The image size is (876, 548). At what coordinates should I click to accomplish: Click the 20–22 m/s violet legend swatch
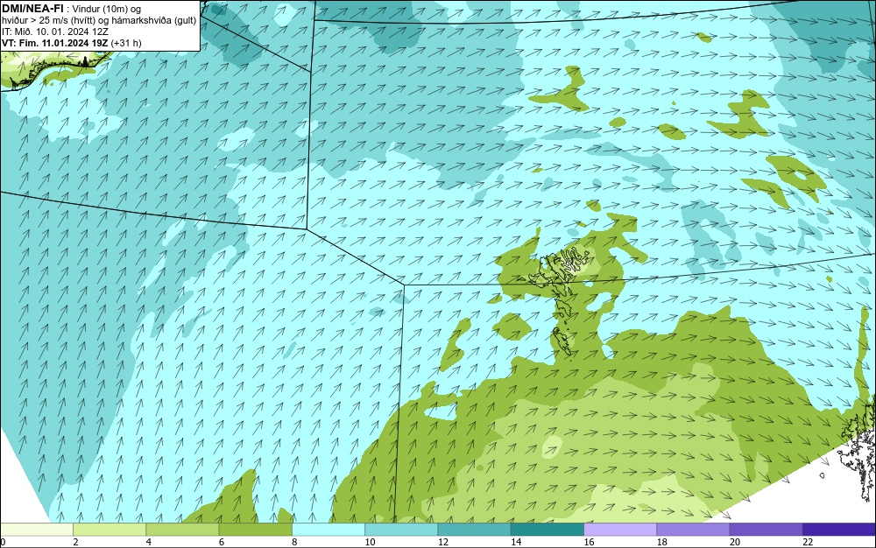pos(766,529)
